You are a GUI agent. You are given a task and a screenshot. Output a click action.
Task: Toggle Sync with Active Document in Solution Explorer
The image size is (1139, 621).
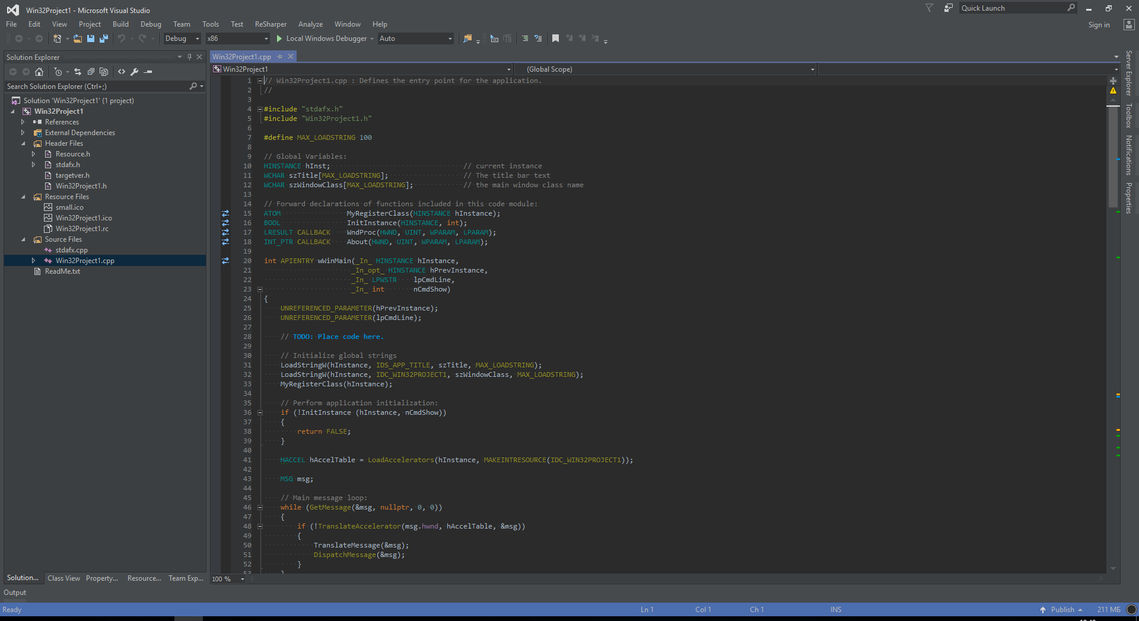pyautogui.click(x=78, y=72)
